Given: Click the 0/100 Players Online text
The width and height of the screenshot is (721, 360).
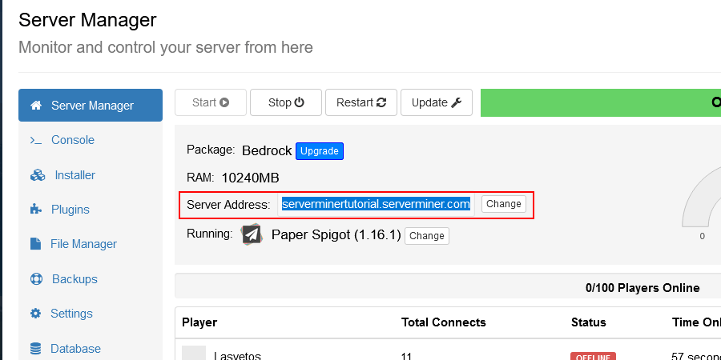Looking at the screenshot, I should point(642,288).
